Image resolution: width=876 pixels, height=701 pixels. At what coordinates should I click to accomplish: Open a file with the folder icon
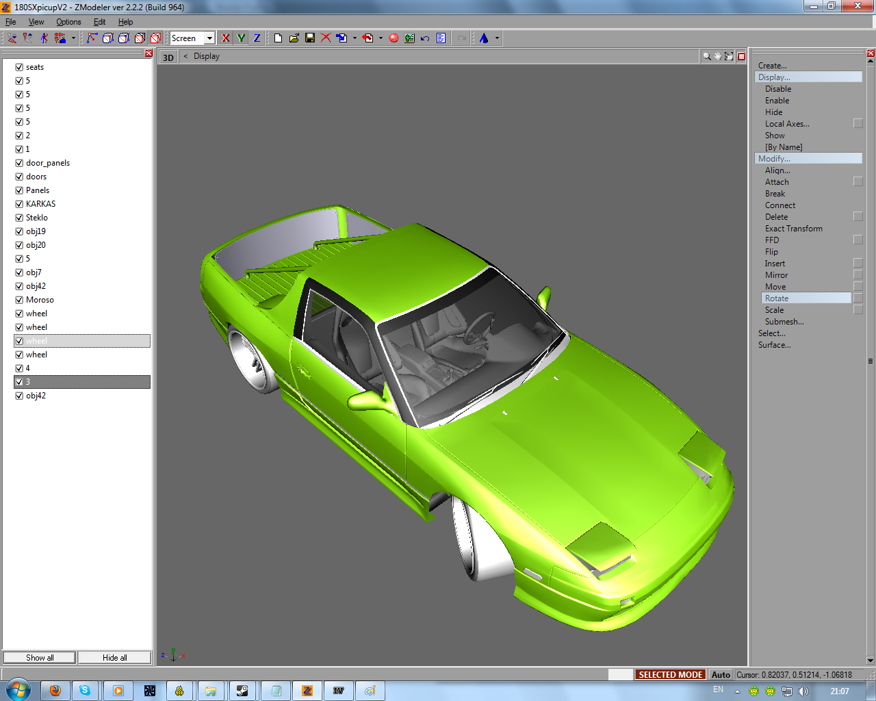(294, 38)
